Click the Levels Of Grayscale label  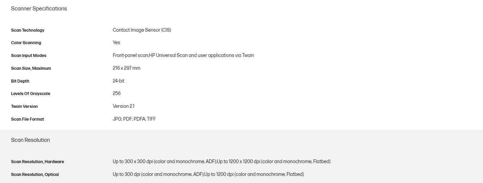(30, 94)
